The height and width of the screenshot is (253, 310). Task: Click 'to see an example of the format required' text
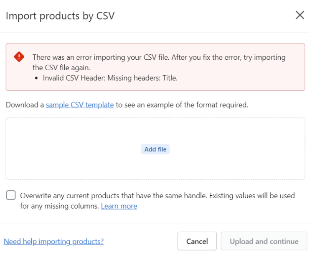coord(182,105)
